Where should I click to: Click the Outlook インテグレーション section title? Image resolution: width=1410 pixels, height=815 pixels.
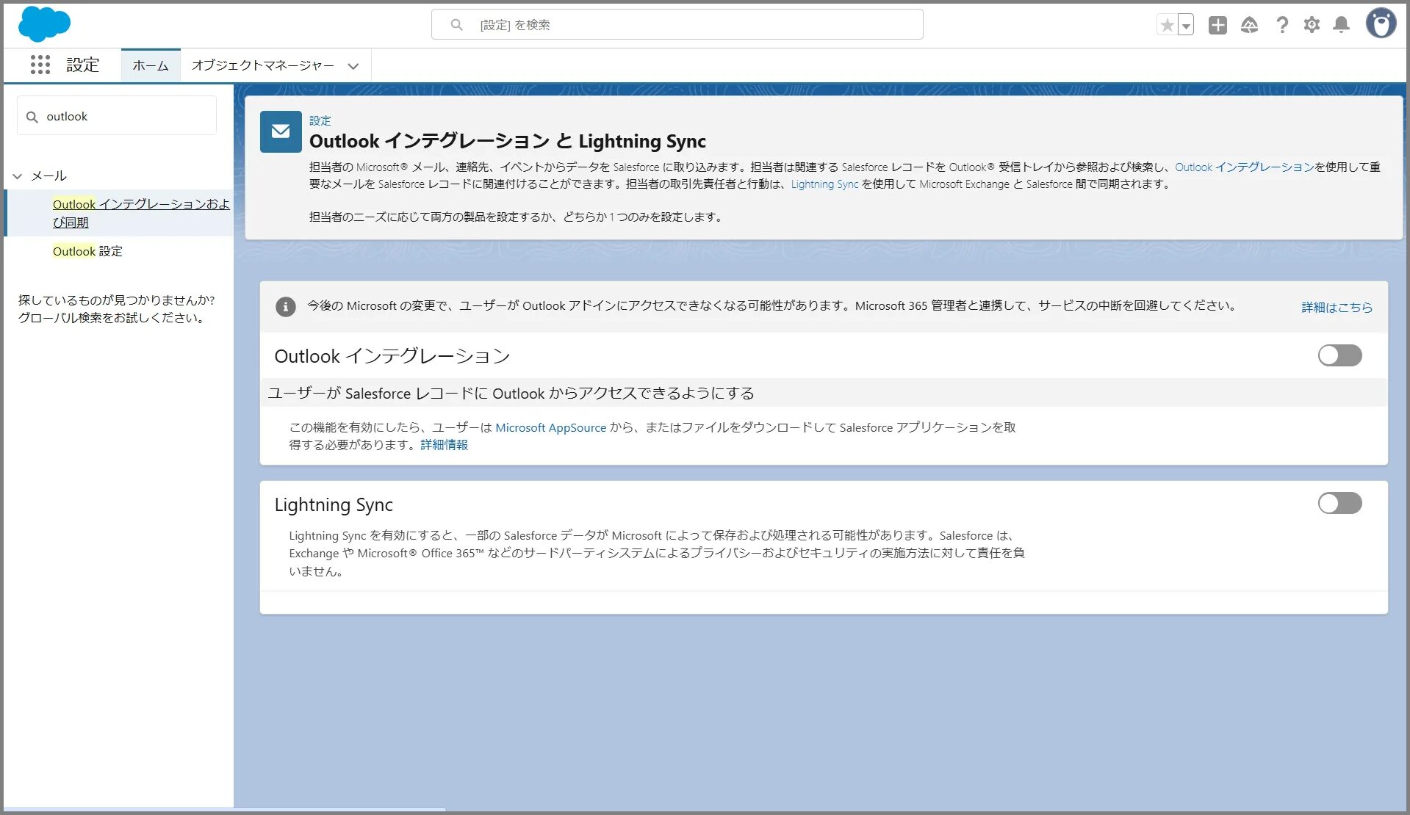pyautogui.click(x=392, y=356)
